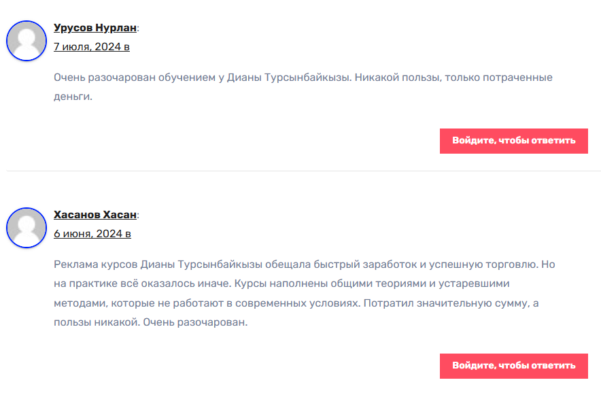The width and height of the screenshot is (601, 393).
Task: Open the 7 июля, 2024 comment permalink
Action: point(92,47)
